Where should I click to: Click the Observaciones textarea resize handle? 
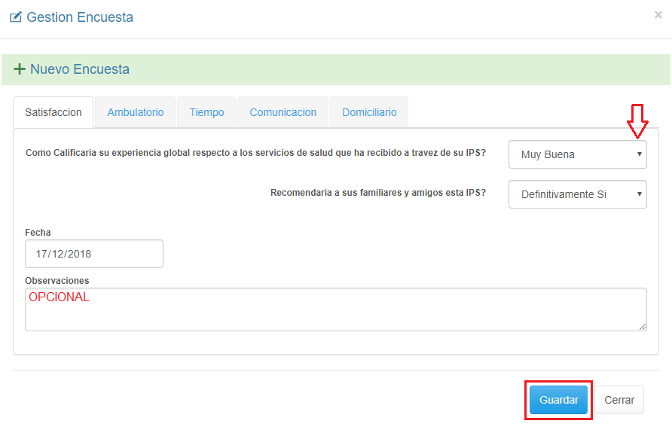(643, 327)
